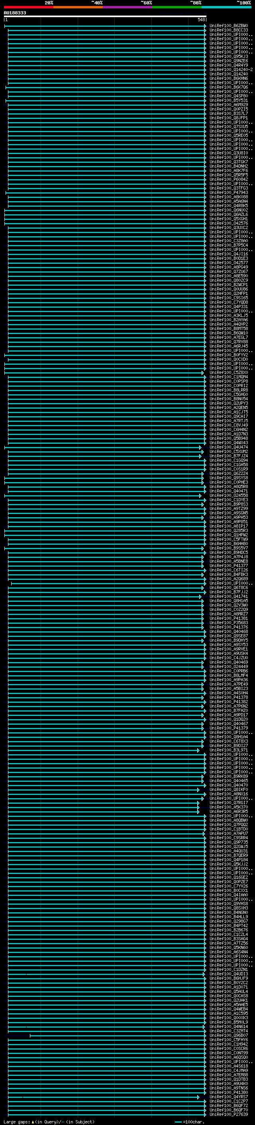Image resolution: width=255 pixels, height=1125 pixels.
Task: Open hit UniRef100_A8PG49
Action: [228, 267]
